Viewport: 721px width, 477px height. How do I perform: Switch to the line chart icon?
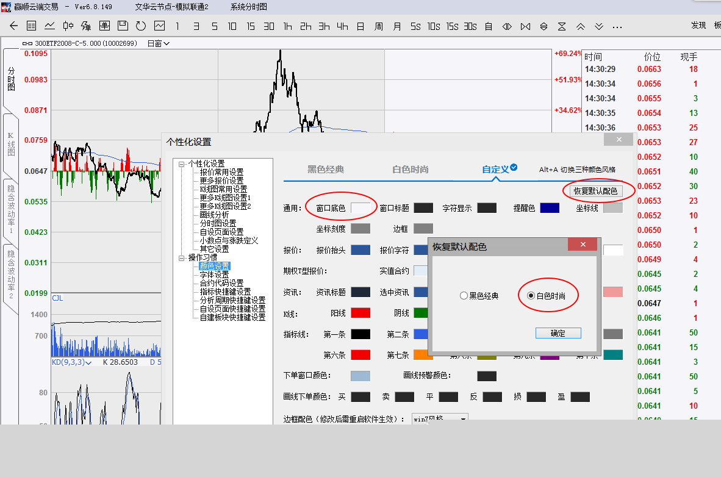[50, 26]
